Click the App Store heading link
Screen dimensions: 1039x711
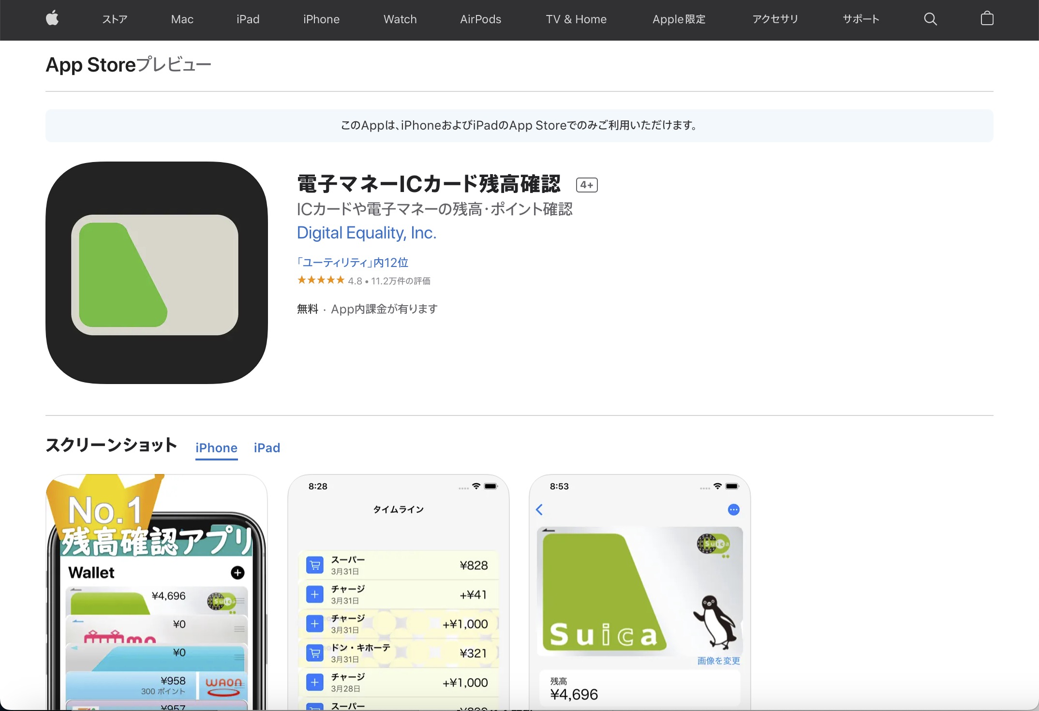[x=90, y=65]
